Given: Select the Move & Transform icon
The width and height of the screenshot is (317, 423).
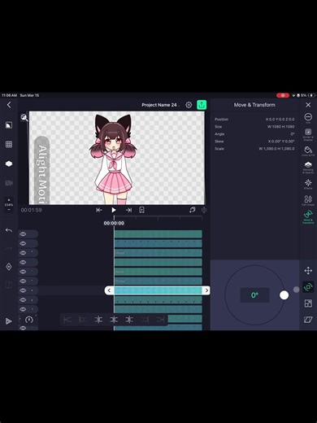Looking at the screenshot, I should pyautogui.click(x=308, y=217).
